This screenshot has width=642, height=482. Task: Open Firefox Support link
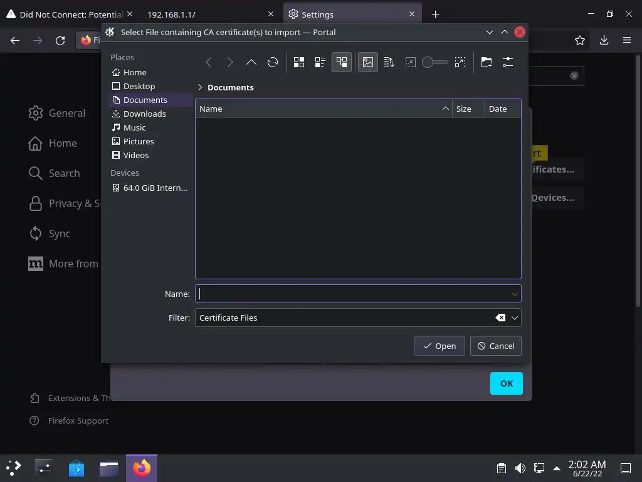click(x=69, y=421)
